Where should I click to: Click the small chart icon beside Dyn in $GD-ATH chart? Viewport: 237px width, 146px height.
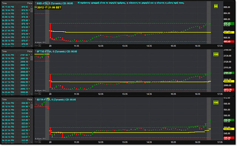40,45
